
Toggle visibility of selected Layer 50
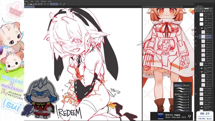[196, 37]
